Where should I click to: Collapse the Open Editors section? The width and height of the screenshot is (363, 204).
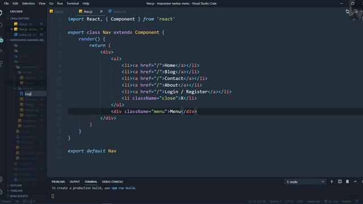[26, 19]
